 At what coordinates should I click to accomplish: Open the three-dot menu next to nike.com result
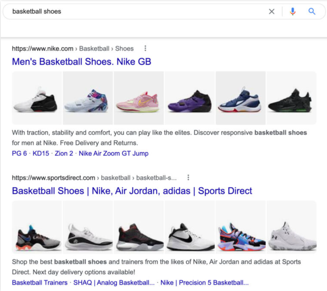coord(145,48)
